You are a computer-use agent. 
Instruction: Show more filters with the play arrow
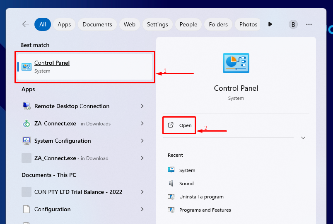[270, 24]
